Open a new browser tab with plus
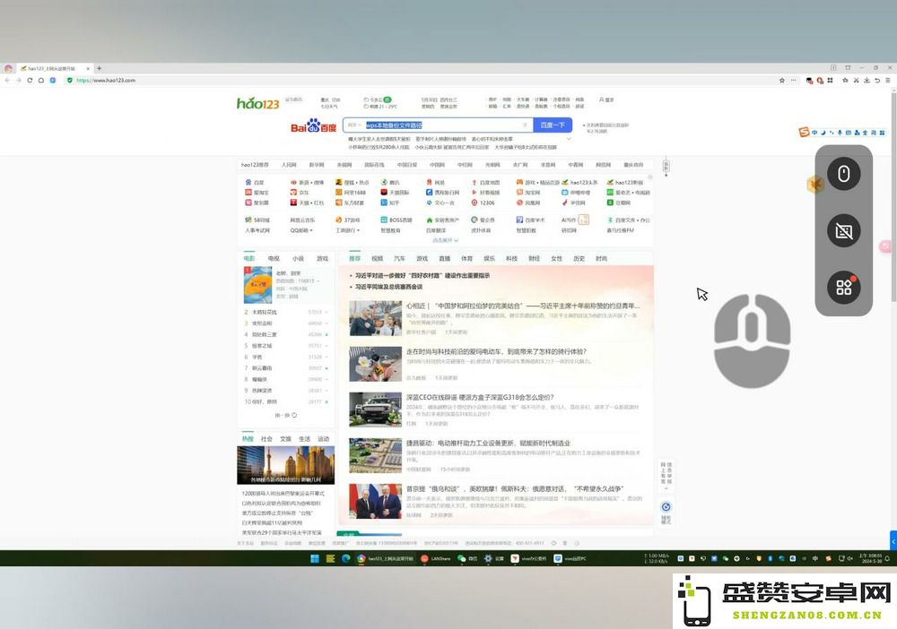The height and width of the screenshot is (629, 897). [x=99, y=68]
